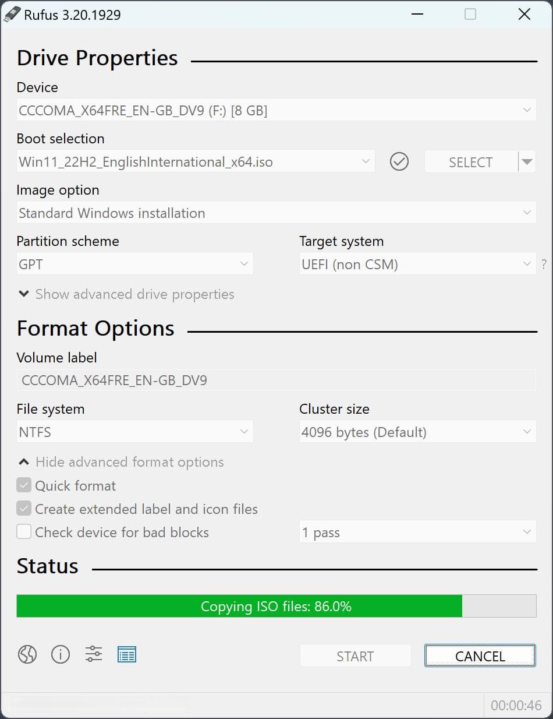The image size is (553, 719).
Task: Click the Rufus USB drive title icon
Action: click(12, 15)
